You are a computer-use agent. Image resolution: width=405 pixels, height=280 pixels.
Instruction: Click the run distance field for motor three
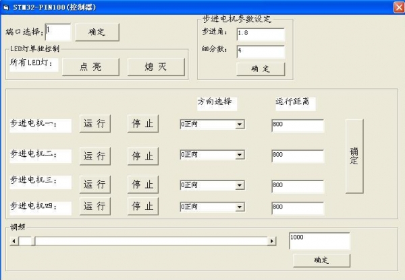(297, 184)
